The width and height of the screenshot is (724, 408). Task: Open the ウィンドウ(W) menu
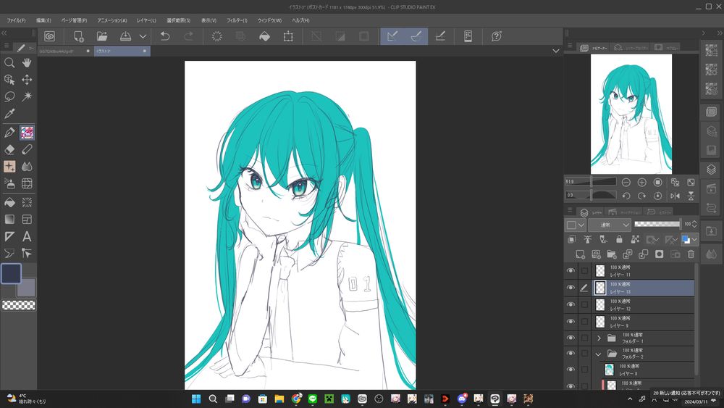[x=269, y=20]
